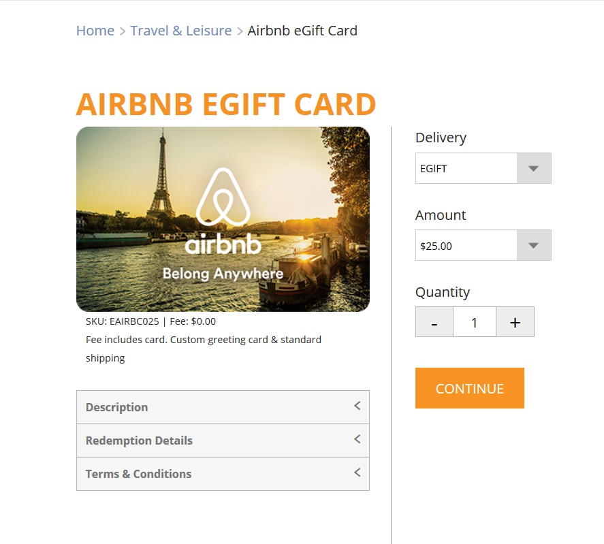Navigate to Home via the breadcrumb

pos(95,30)
